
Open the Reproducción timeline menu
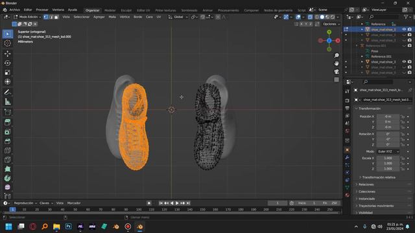tap(25, 203)
